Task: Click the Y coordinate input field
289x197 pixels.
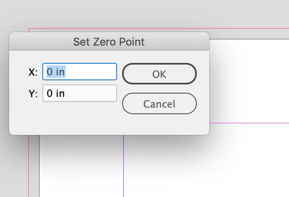Action: pos(80,94)
